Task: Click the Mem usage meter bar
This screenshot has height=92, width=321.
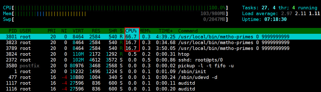Action: pyautogui.click(x=115, y=14)
